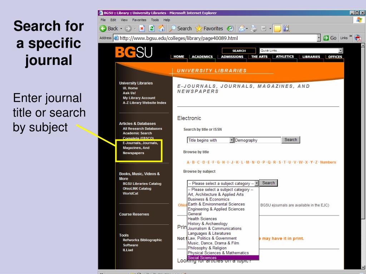Click the History icon in toolbar

230,29
